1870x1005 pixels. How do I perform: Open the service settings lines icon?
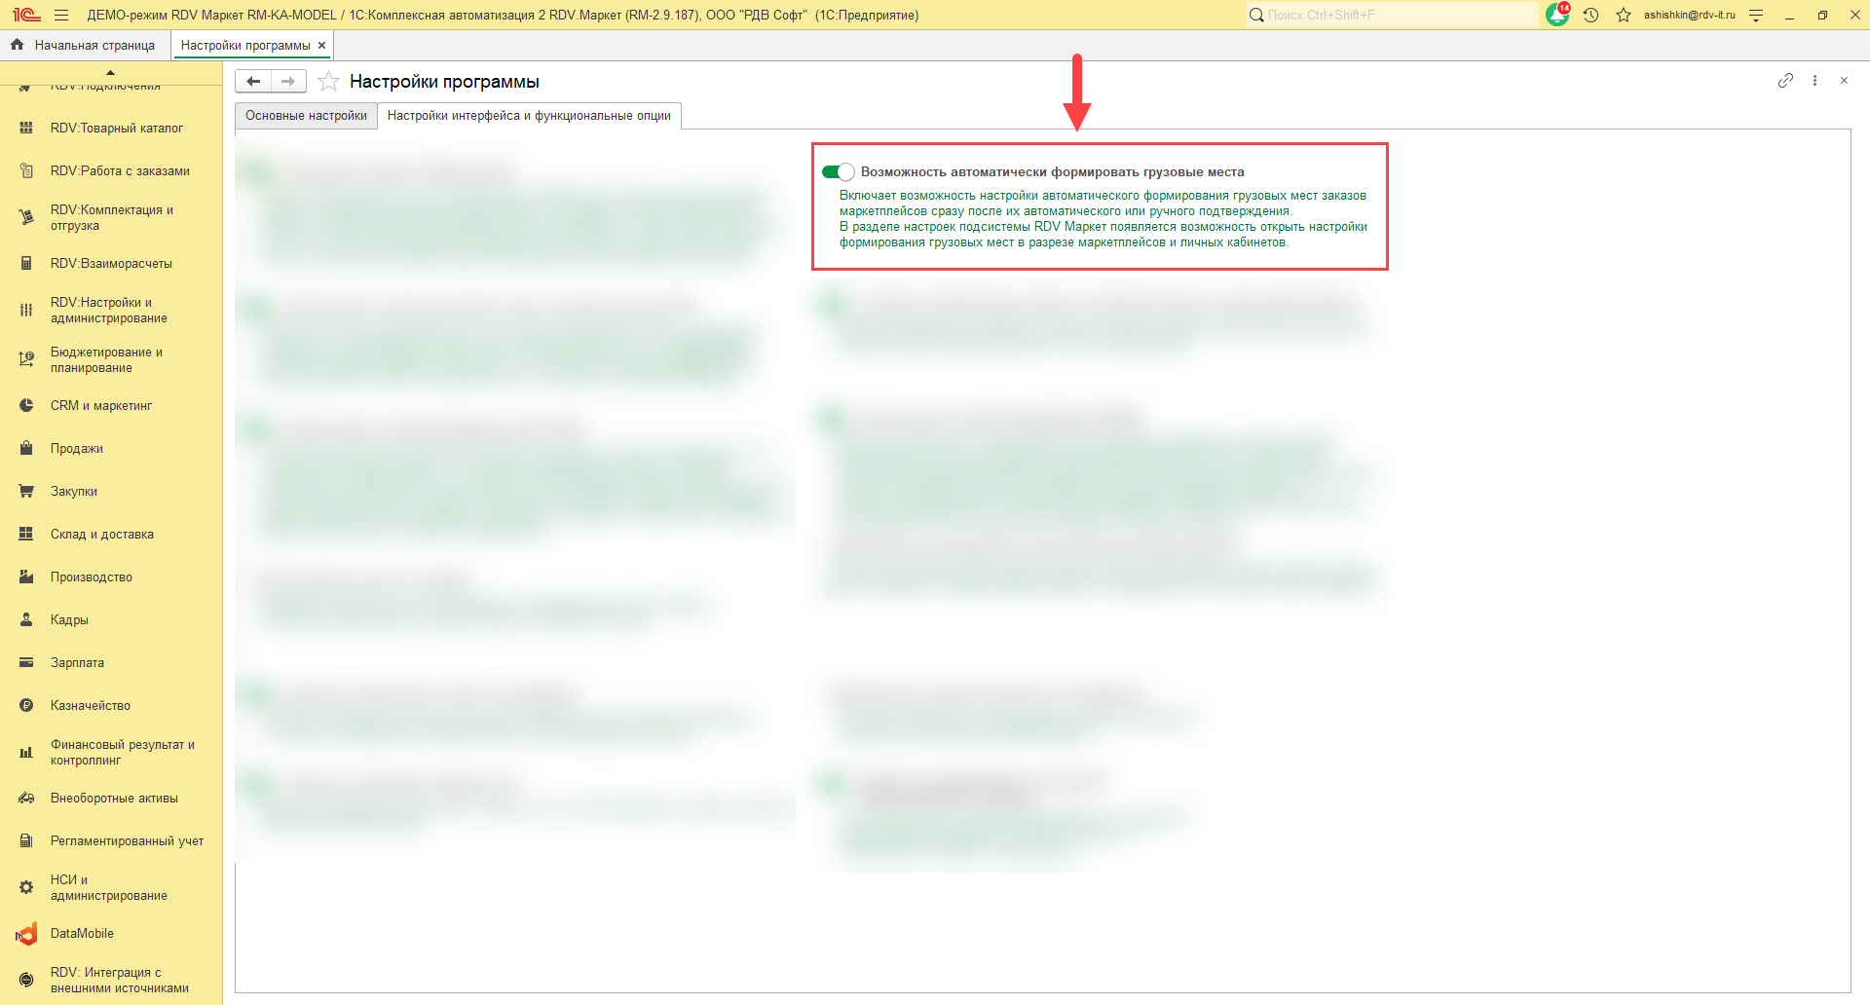click(x=1756, y=15)
